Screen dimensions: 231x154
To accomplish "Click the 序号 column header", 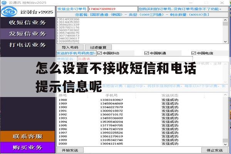I will pos(63,95).
